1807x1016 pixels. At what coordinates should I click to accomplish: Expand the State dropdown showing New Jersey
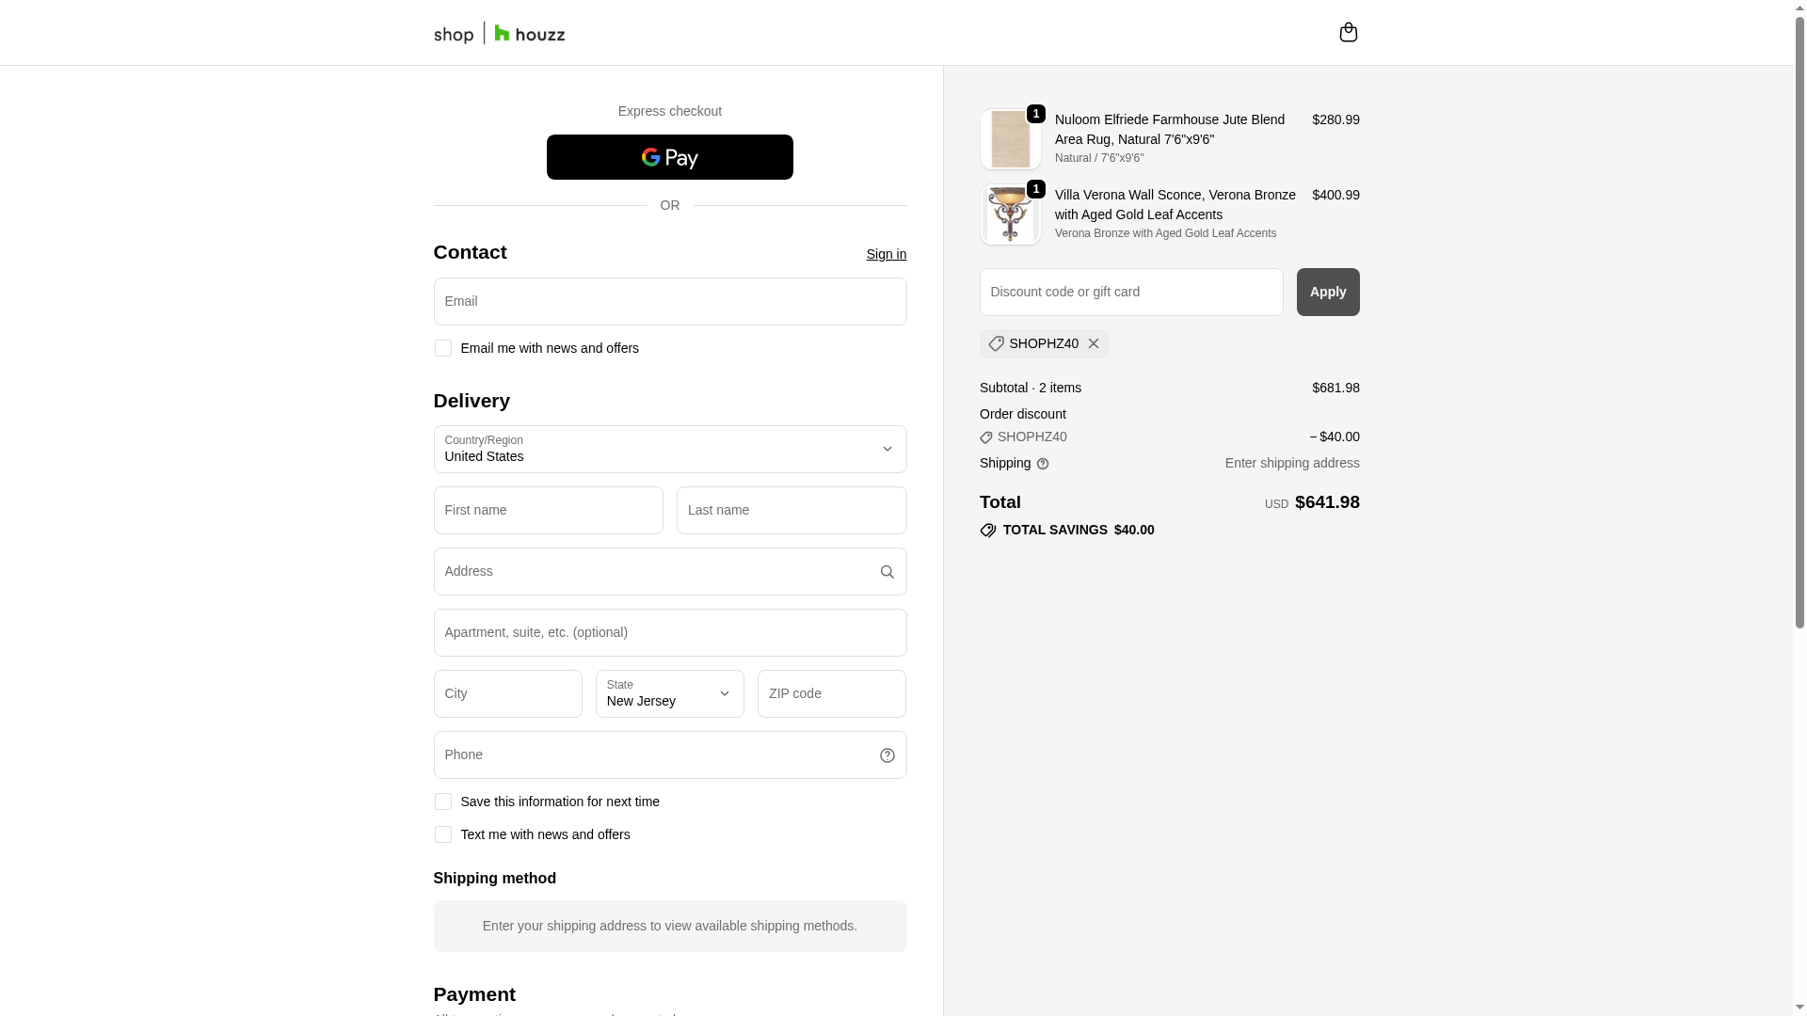click(669, 694)
